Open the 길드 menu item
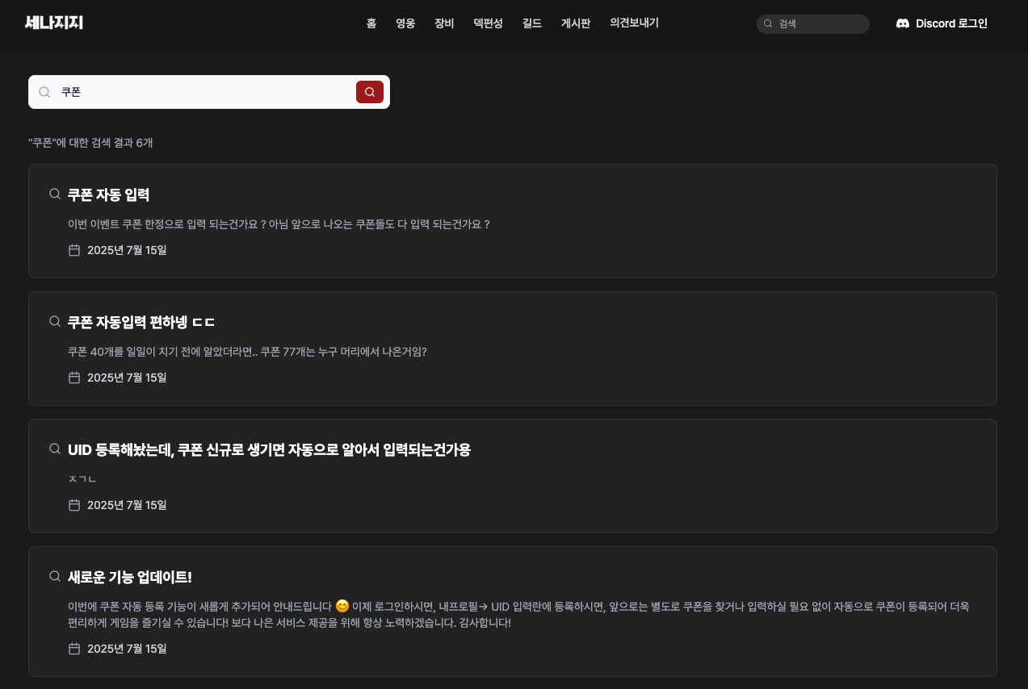1028x689 pixels. click(532, 23)
